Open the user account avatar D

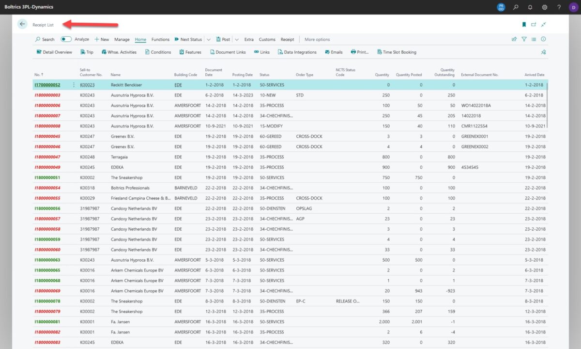[573, 7]
